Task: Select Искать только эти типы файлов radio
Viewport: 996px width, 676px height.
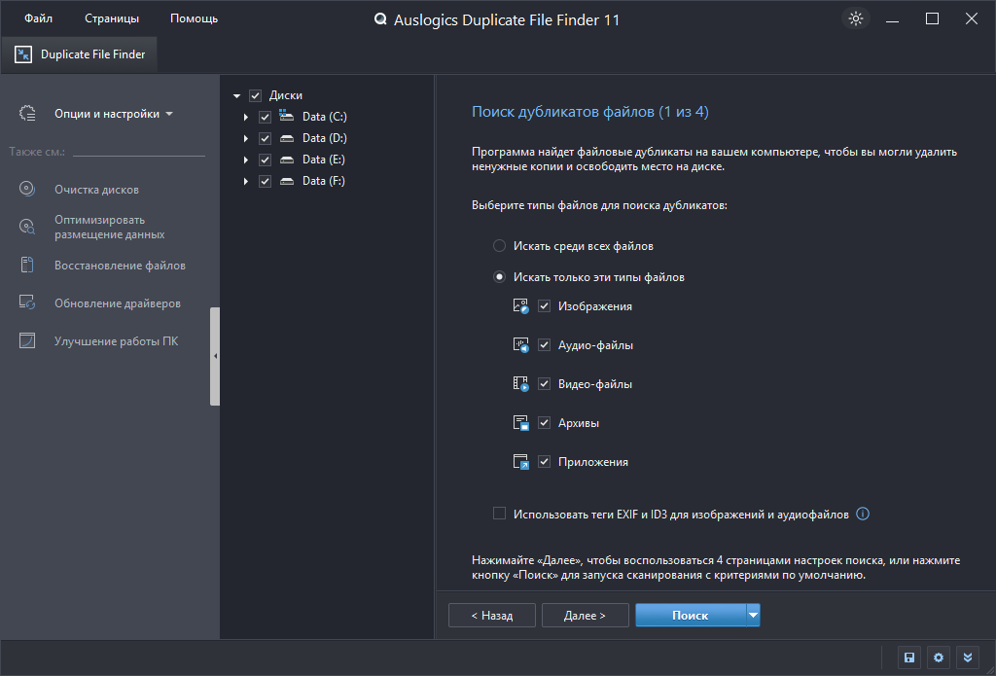Action: point(499,276)
